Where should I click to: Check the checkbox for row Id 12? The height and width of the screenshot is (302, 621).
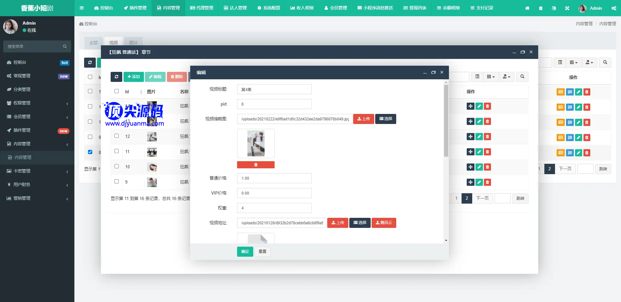click(x=117, y=136)
